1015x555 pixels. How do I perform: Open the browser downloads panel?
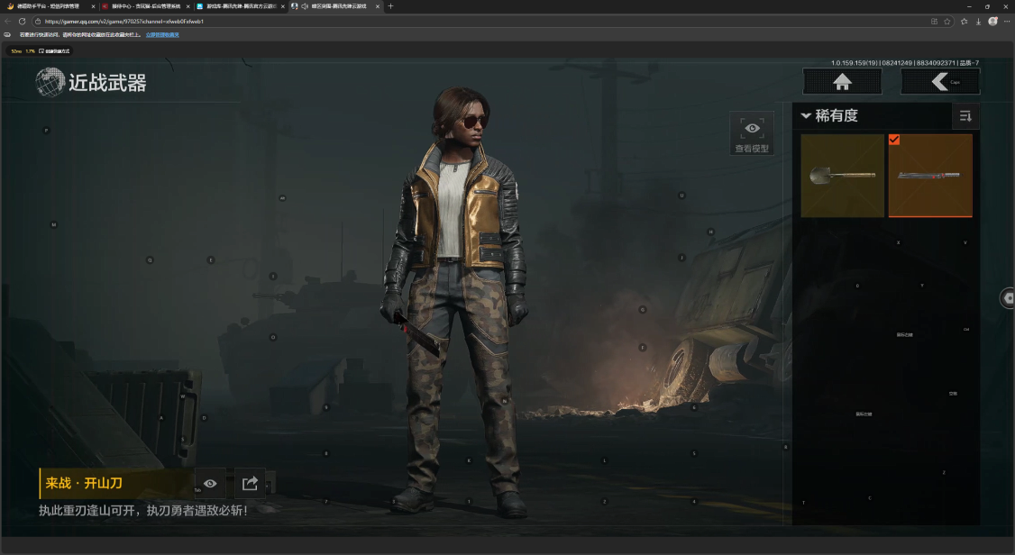(x=978, y=22)
